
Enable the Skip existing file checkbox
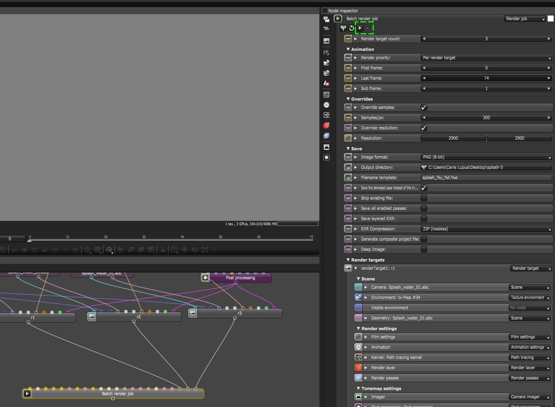[x=424, y=198]
